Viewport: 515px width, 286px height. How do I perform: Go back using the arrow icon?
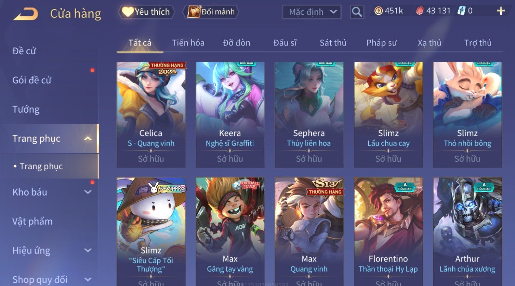[x=26, y=14]
